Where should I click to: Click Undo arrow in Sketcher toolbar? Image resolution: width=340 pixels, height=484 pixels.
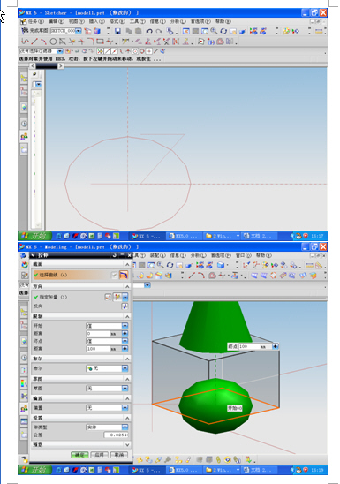pos(149,31)
